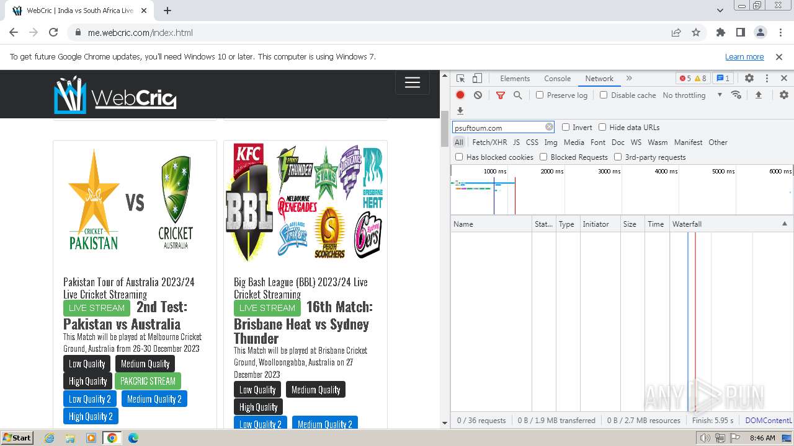
Task: Click the Pakistan vs Australia match image
Action: pos(135,201)
